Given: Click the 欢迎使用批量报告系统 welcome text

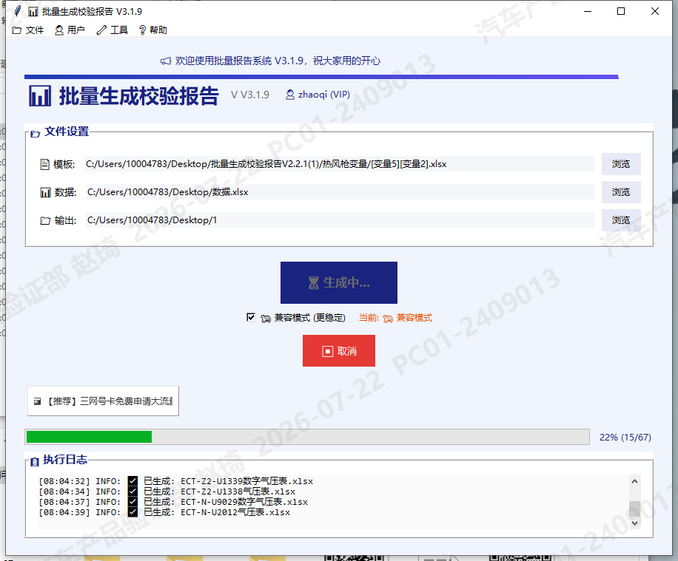Looking at the screenshot, I should pyautogui.click(x=278, y=61).
